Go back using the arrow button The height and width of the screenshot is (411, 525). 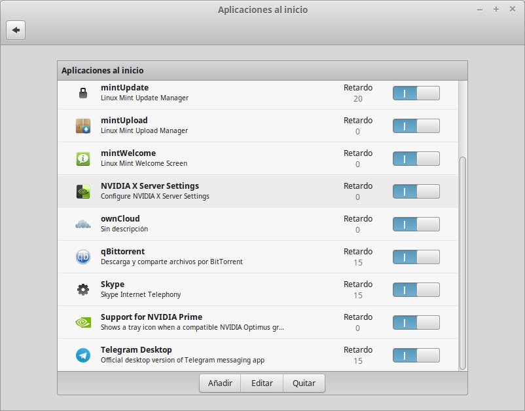16,30
